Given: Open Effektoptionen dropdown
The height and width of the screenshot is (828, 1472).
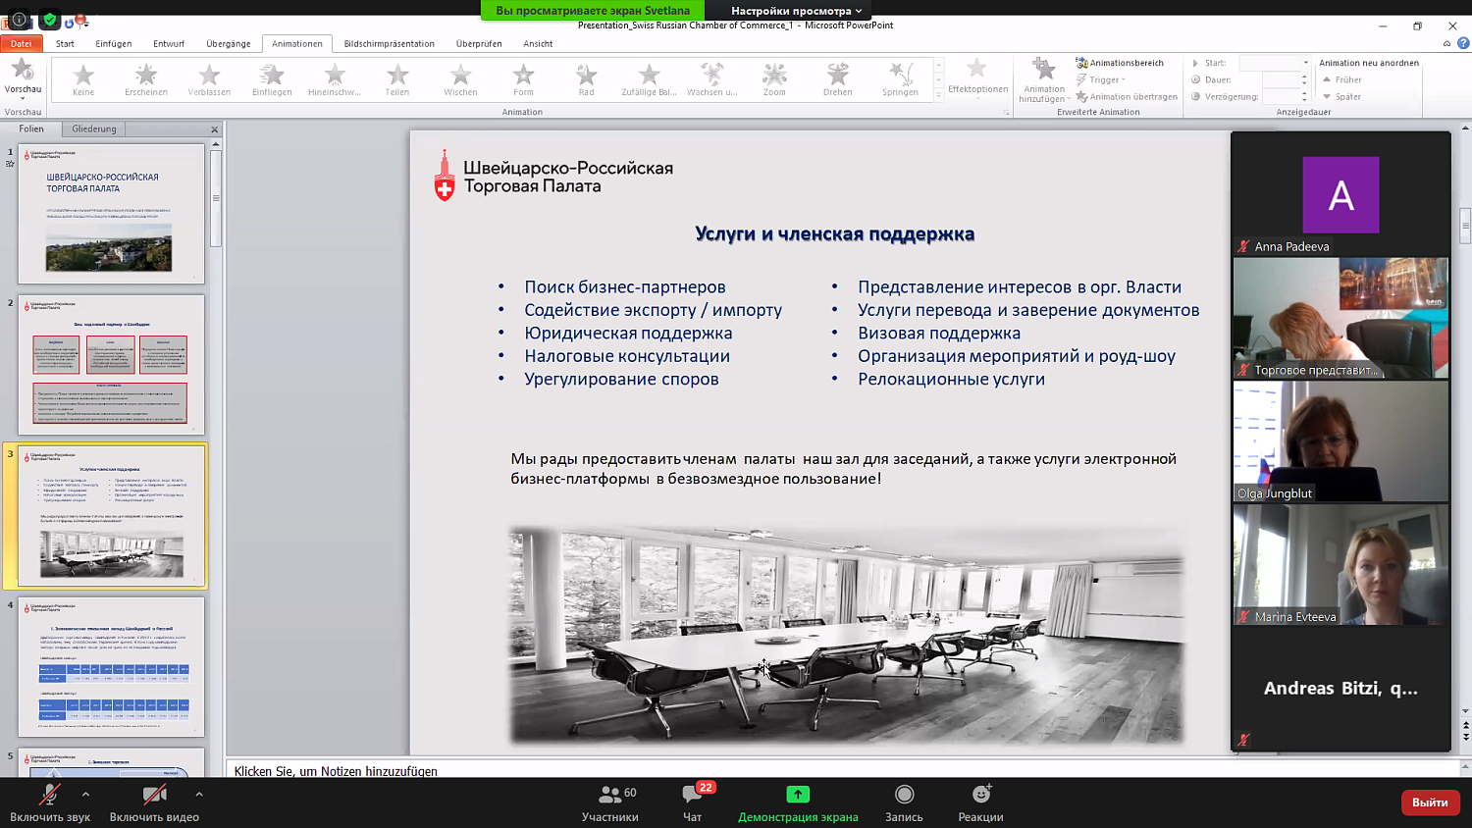Looking at the screenshot, I should pos(977,78).
